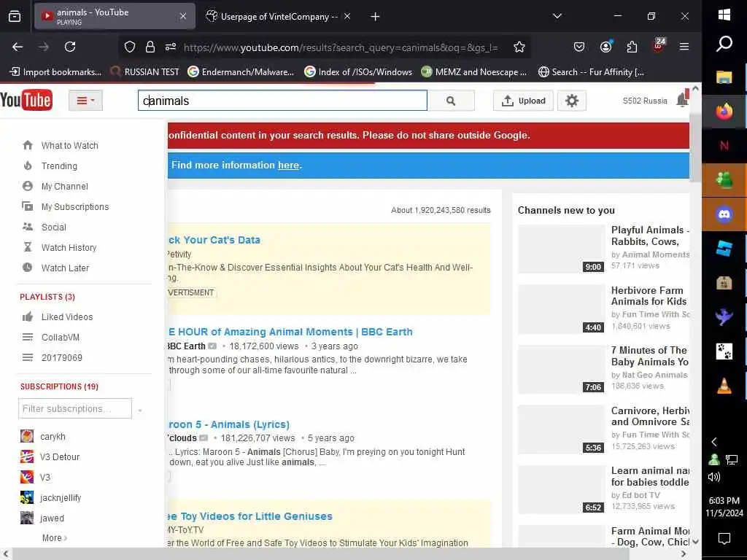This screenshot has width=747, height=560.
Task: Click the YouTube logo
Action: click(x=26, y=101)
